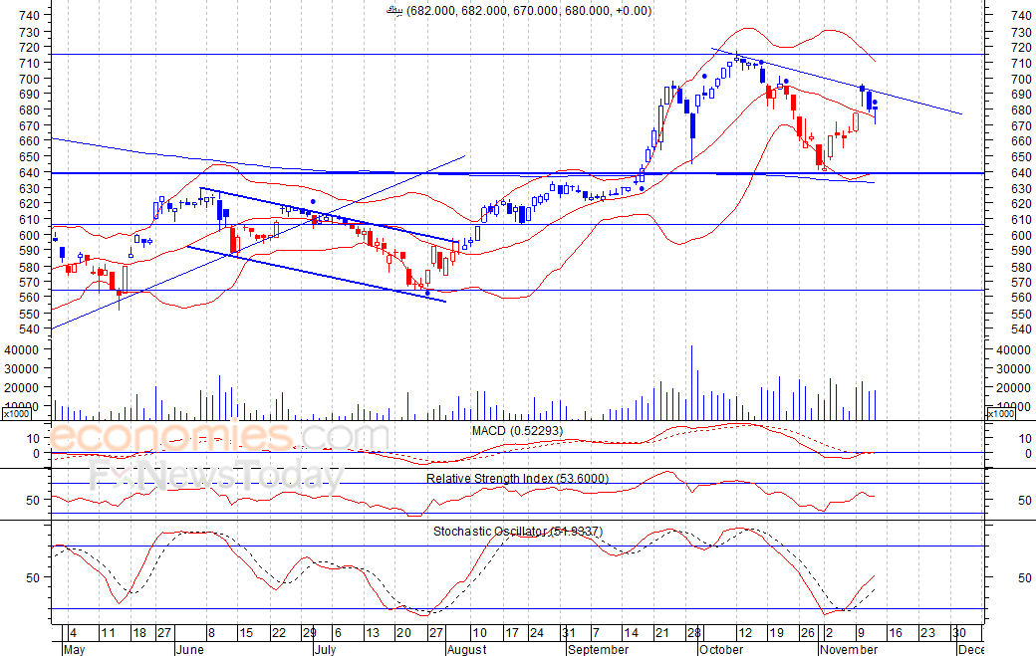Click date tick 22 in June
This screenshot has height=656, width=1036.
click(x=279, y=633)
